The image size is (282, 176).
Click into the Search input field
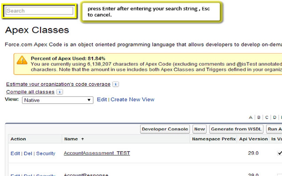tap(39, 11)
